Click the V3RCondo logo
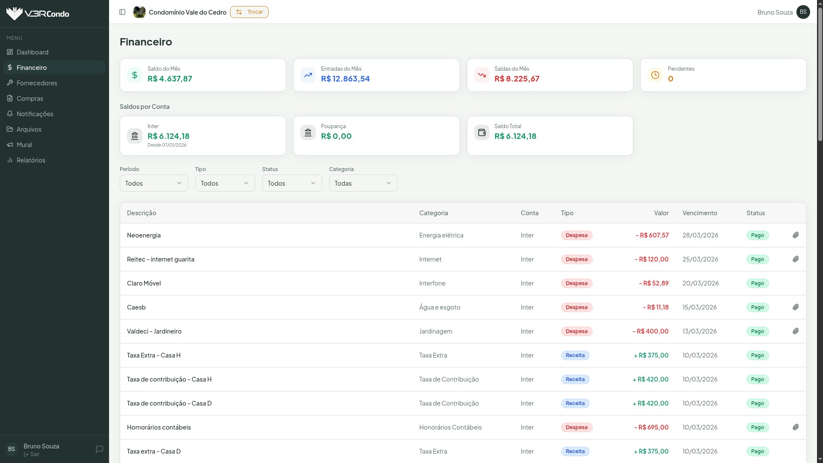This screenshot has width=823, height=463. 38,14
